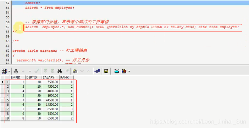
Task: Expand the grid mode dropdown arrow
Action: 9,71
